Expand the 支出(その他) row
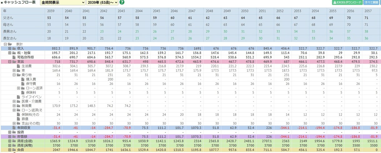 (x=14, y=123)
